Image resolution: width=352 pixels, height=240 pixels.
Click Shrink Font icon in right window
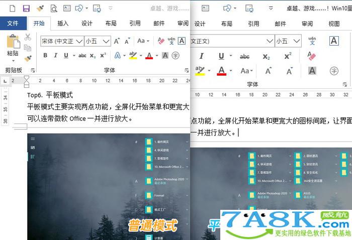click(x=290, y=71)
